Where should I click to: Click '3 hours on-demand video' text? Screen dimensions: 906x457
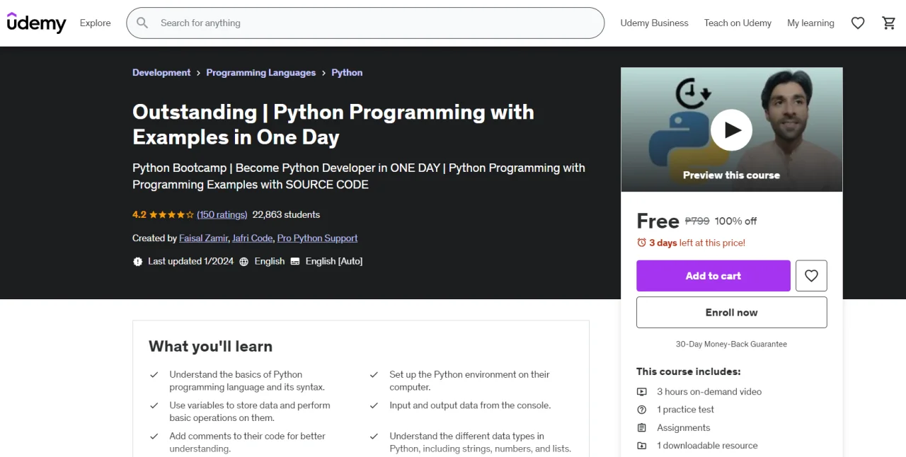(x=709, y=392)
